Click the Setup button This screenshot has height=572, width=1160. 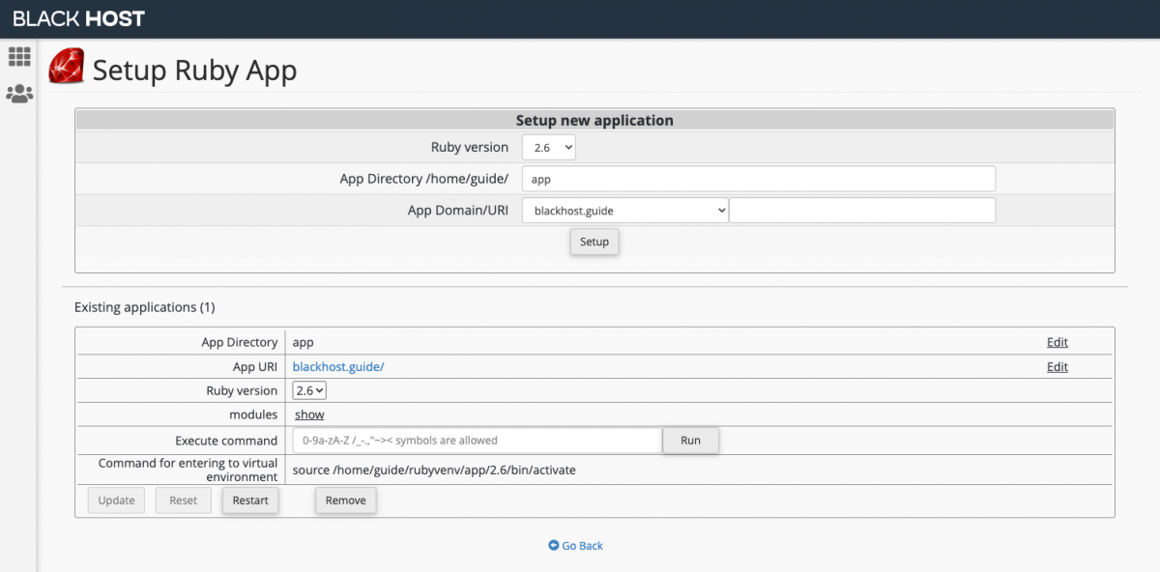[x=594, y=242]
